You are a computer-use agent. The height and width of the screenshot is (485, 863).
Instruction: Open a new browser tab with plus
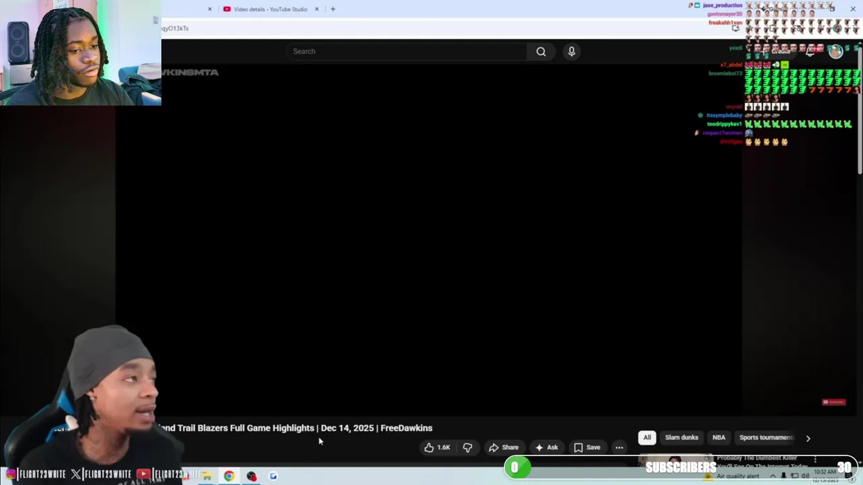(332, 9)
